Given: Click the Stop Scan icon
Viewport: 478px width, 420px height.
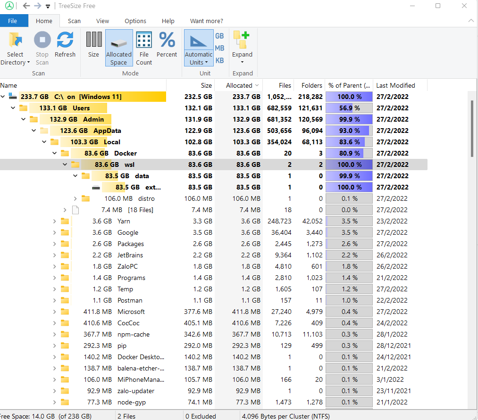Looking at the screenshot, I should [42, 40].
